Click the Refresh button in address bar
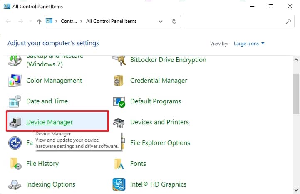This screenshot has width=300, height=194. tap(174, 21)
